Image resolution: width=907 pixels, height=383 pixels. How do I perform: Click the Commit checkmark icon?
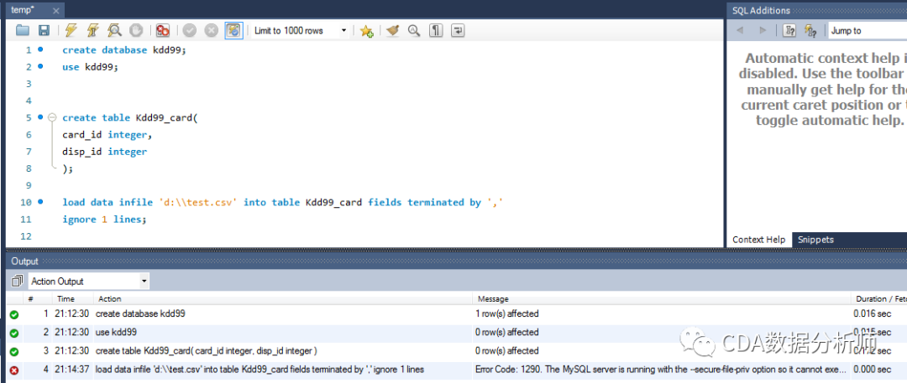click(190, 31)
